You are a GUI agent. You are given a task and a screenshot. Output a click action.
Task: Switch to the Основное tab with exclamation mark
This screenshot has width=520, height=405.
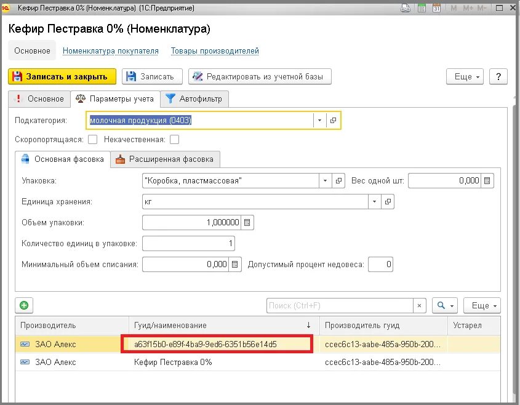pos(39,99)
